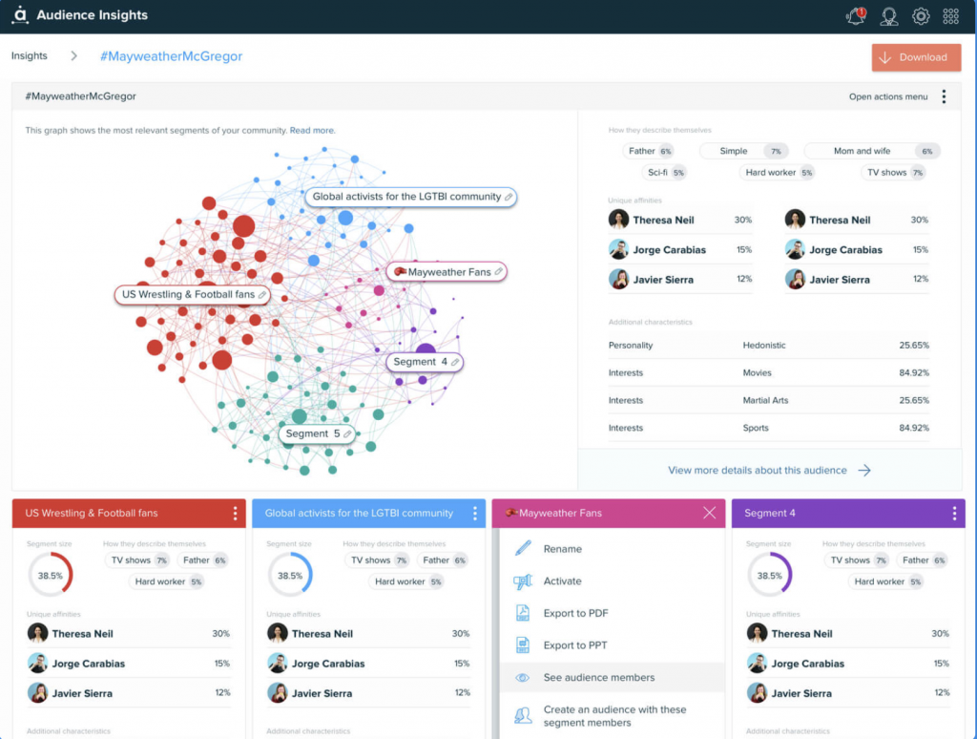The image size is (977, 739).
Task: Click the Mom and wife 6% tag
Action: pos(872,151)
